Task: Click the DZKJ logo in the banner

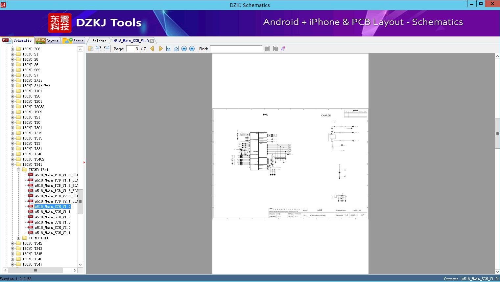Action: click(60, 23)
